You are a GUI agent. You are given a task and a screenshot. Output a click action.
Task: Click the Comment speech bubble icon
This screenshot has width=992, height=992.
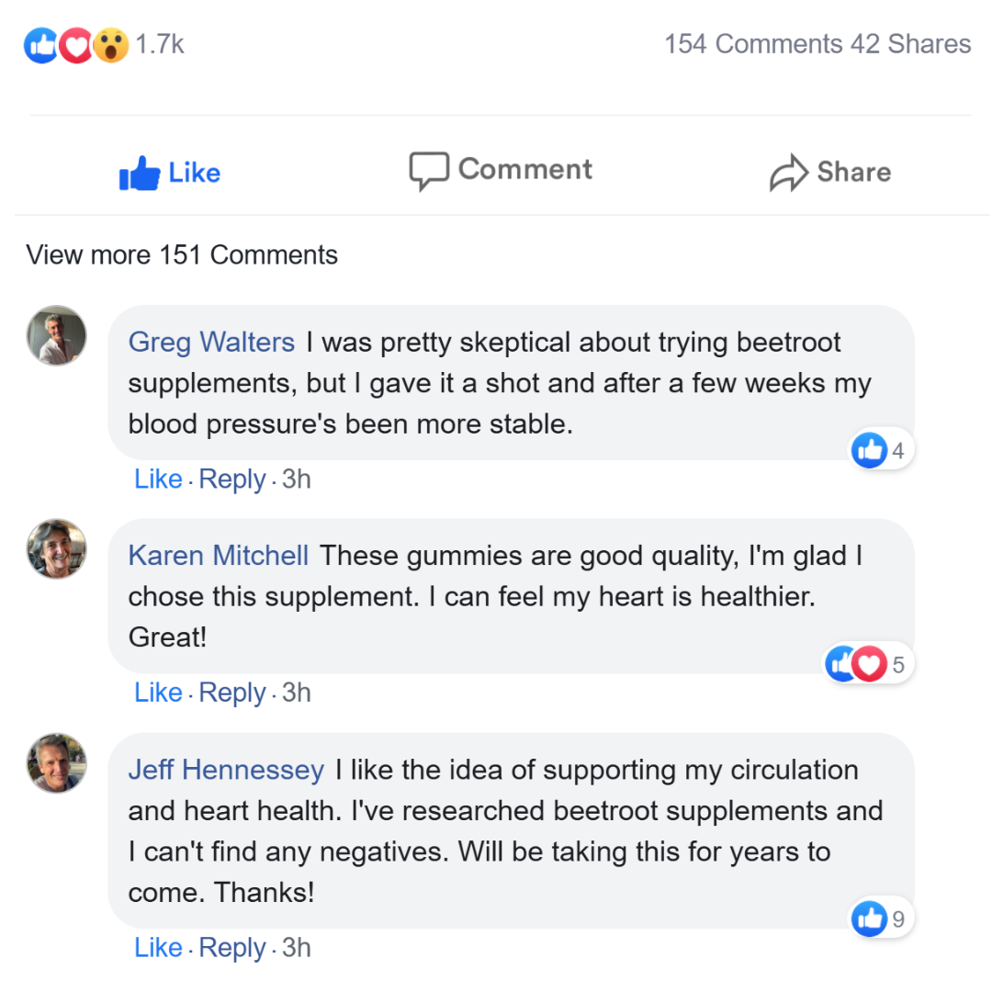(x=429, y=171)
